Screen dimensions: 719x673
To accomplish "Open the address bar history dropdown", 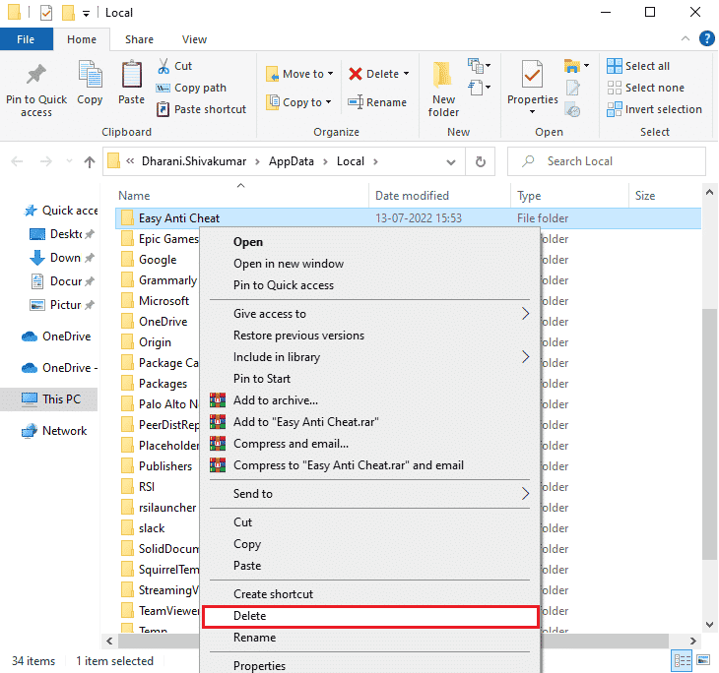I will pos(451,161).
